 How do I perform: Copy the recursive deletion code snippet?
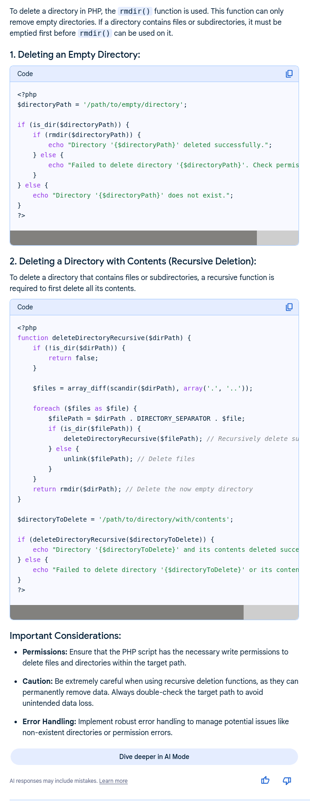[289, 307]
